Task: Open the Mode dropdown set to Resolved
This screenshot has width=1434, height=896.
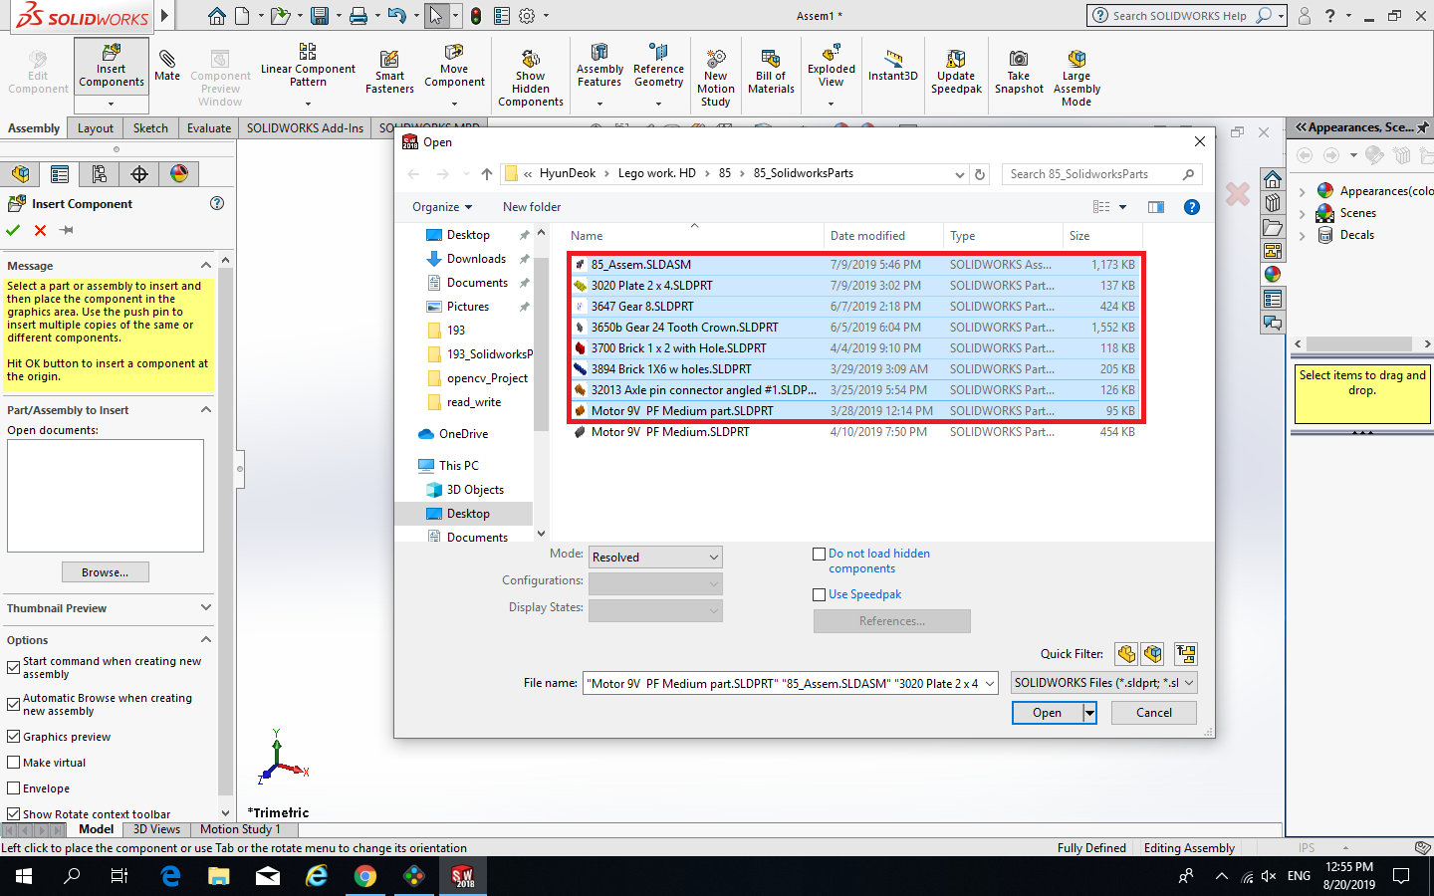Action: 655,558
